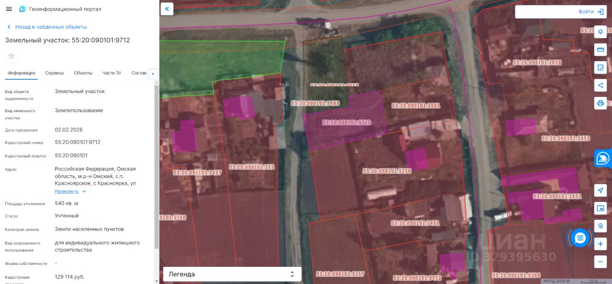612x284 pixels.
Task: Click parcel label 55:20:090101:9117 on the map
Action: pos(340,274)
